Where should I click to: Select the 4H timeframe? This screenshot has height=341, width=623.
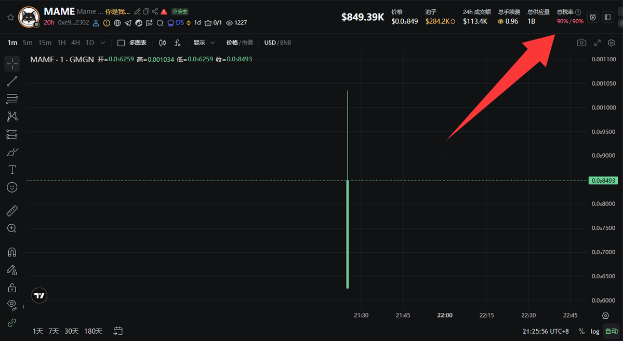pos(75,43)
